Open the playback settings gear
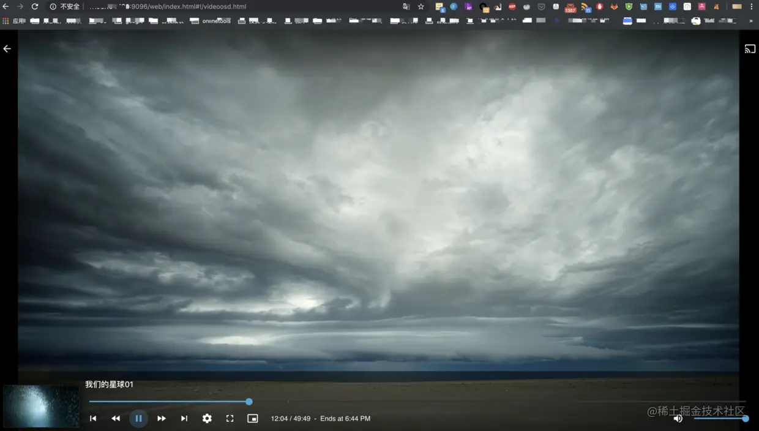 pyautogui.click(x=207, y=419)
